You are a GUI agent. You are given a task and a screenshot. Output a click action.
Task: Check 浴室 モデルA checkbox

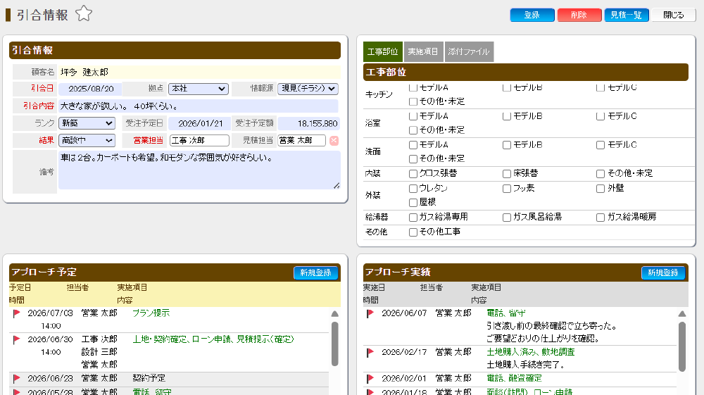pyautogui.click(x=413, y=116)
